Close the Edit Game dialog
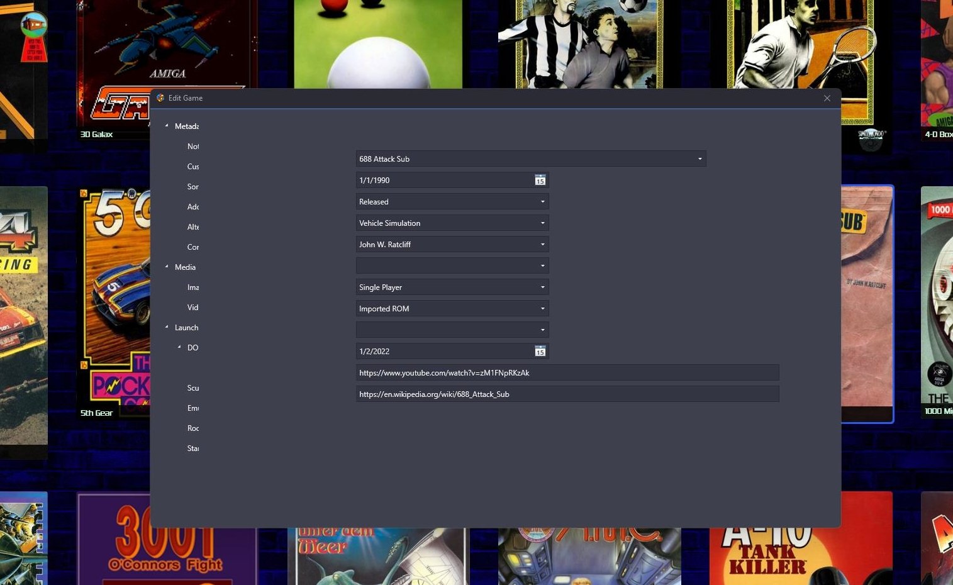The image size is (953, 585). click(x=827, y=98)
